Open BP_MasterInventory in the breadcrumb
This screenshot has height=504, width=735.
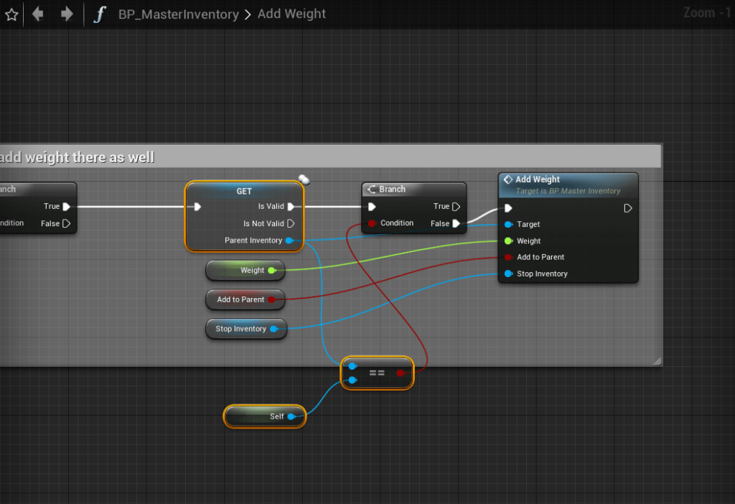tap(178, 14)
